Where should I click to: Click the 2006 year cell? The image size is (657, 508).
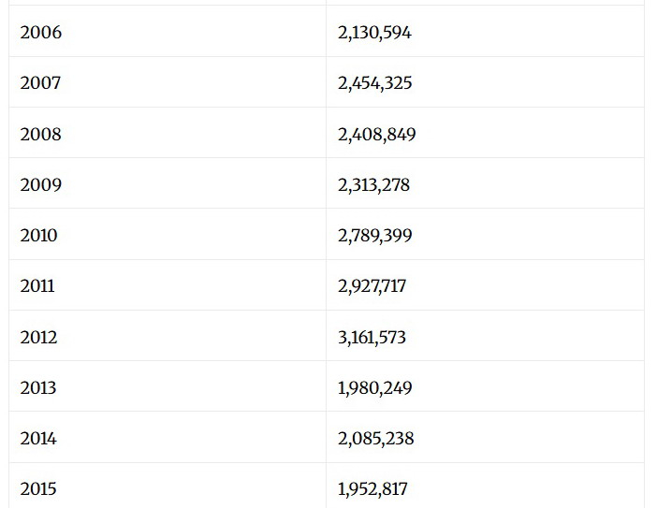coord(41,33)
